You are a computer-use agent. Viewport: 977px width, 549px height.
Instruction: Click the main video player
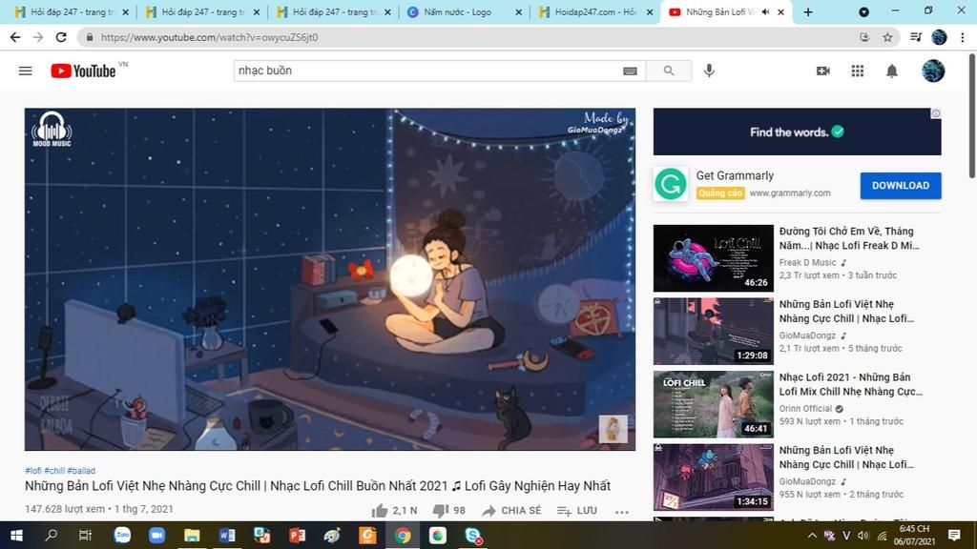(329, 279)
